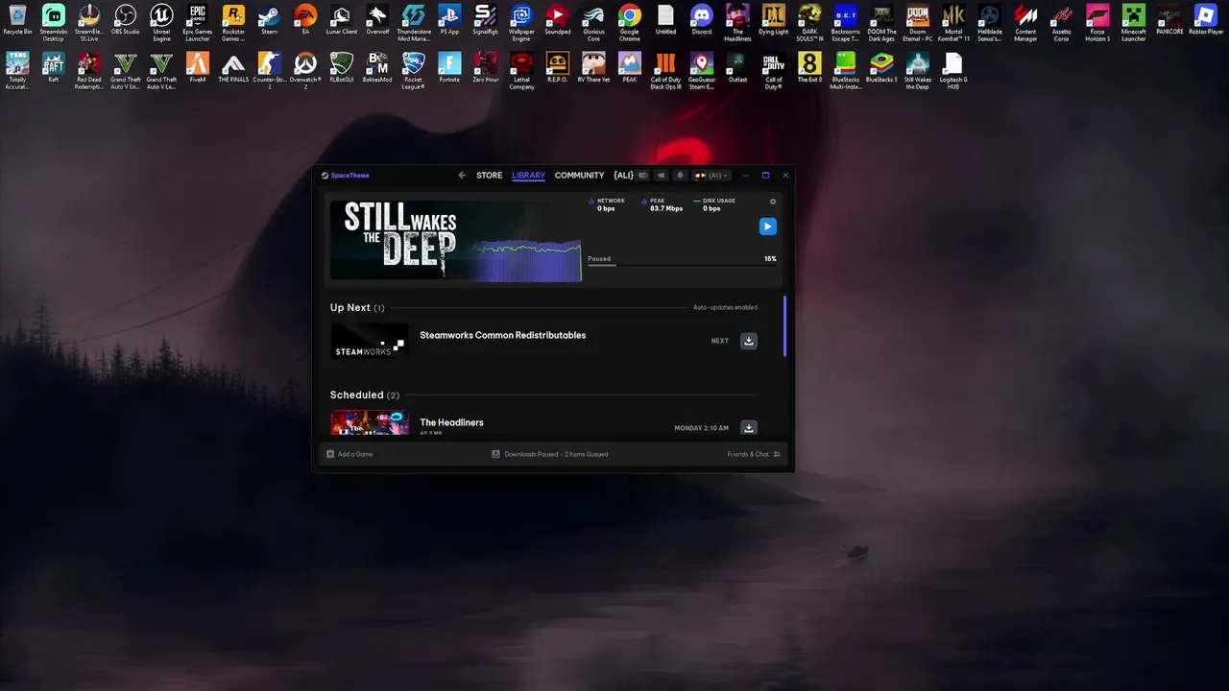This screenshot has height=691, width=1229.
Task: Open Content Manager icon
Action: [x=1025, y=21]
